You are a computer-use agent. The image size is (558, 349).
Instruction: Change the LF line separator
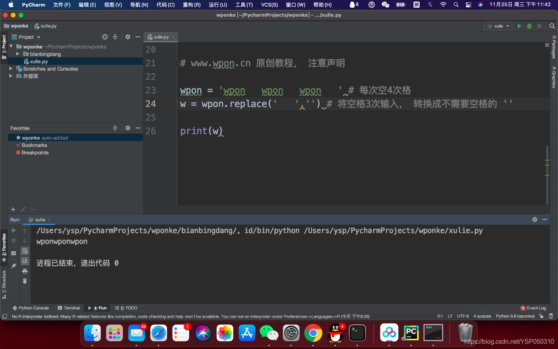[x=450, y=316]
